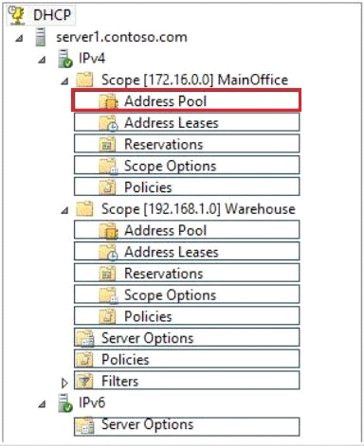Select the server1.contoso.com server icon
This screenshot has height=446, width=364.
click(x=41, y=37)
